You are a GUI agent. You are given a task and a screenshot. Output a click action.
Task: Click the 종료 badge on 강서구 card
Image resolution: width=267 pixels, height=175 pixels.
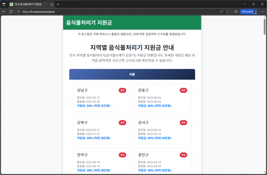click(183, 123)
